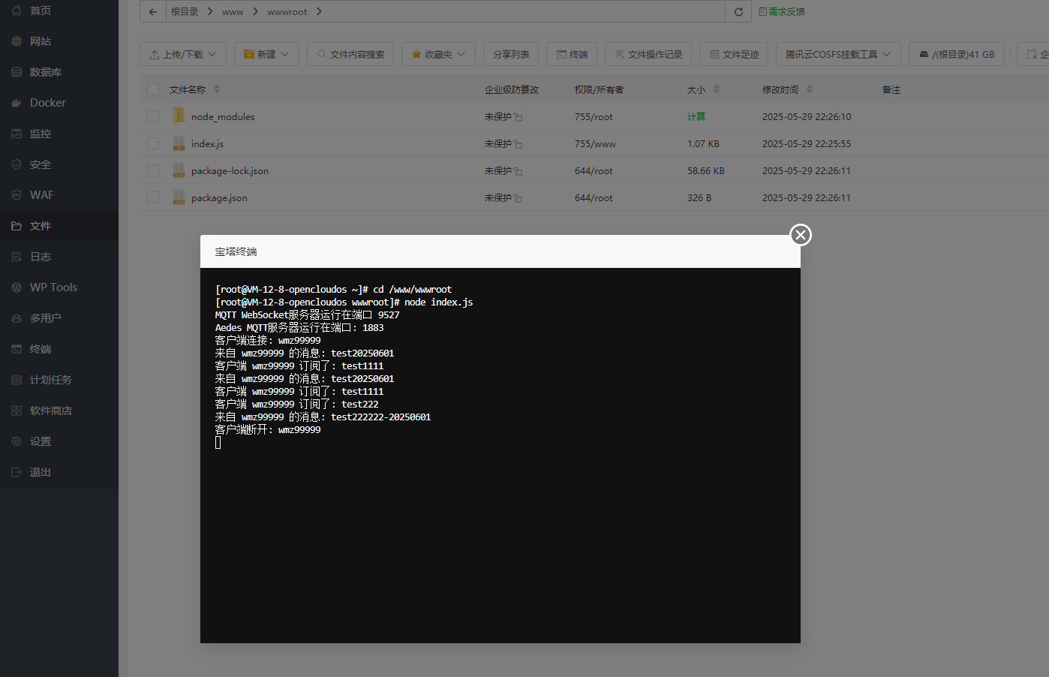
Task: Go to 数据库 in the sidebar
Action: tap(45, 72)
